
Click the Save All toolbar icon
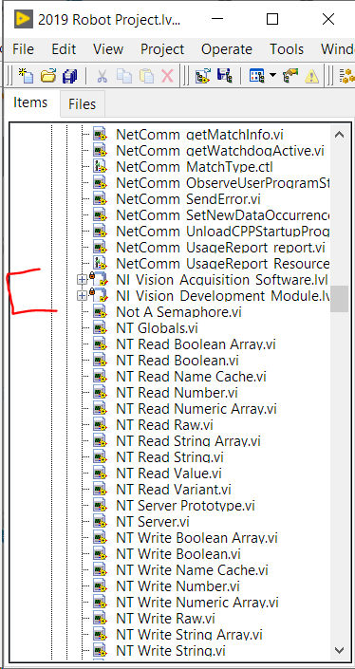point(69,77)
